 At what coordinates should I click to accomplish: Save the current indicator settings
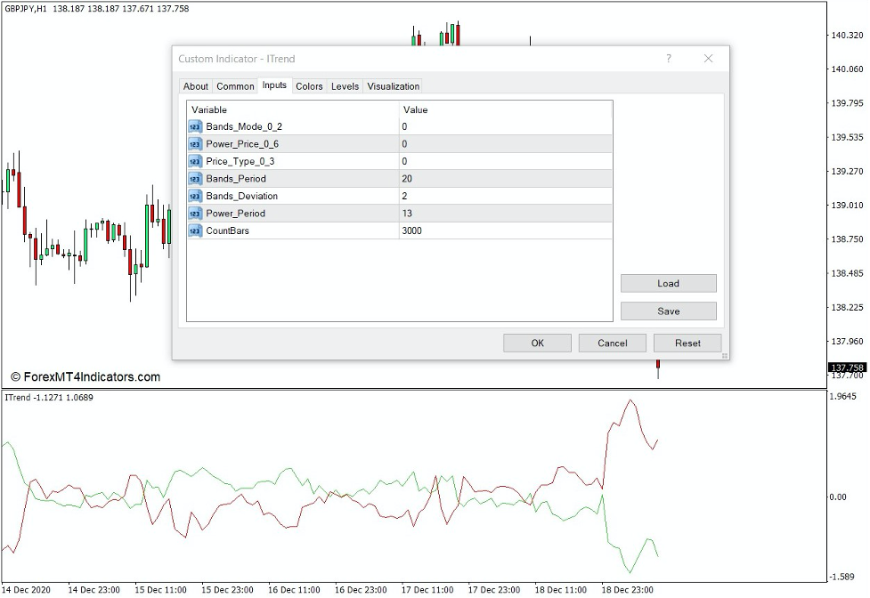pos(668,311)
